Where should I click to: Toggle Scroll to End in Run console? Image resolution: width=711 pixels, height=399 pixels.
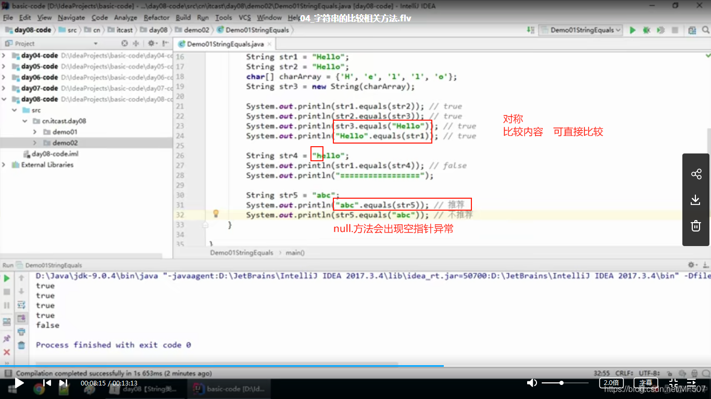coord(21,318)
